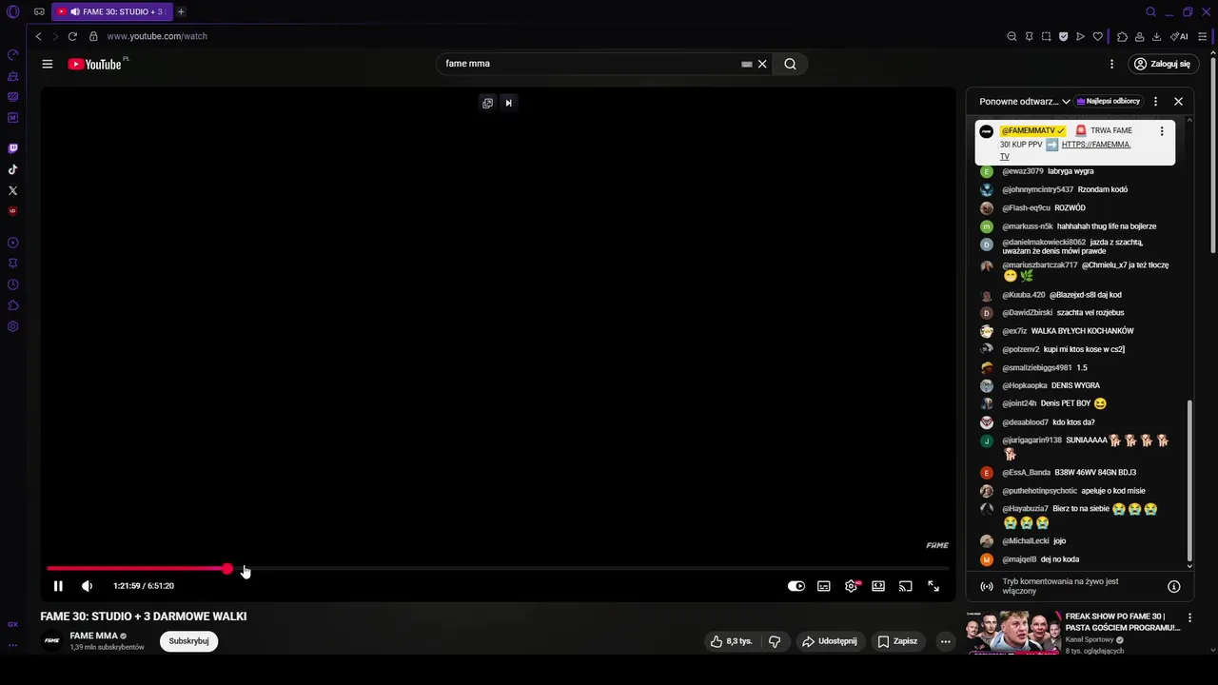The image size is (1218, 685).
Task: Open the YouTube hamburger guide menu
Action: (x=48, y=64)
